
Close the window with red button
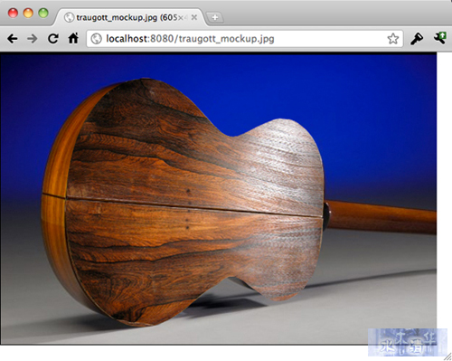13,13
